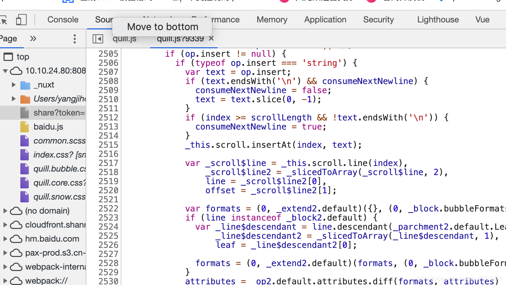Set breakpoint on line number 2522

pyautogui.click(x=108, y=208)
